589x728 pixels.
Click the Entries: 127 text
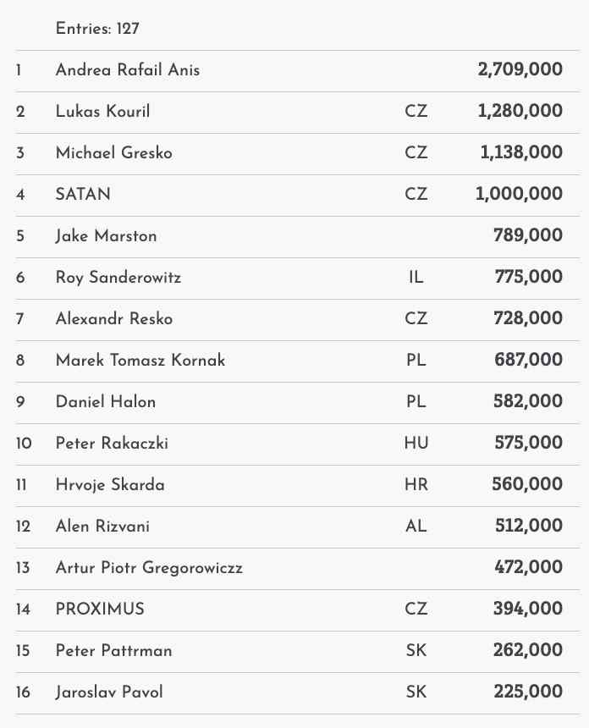tap(97, 29)
